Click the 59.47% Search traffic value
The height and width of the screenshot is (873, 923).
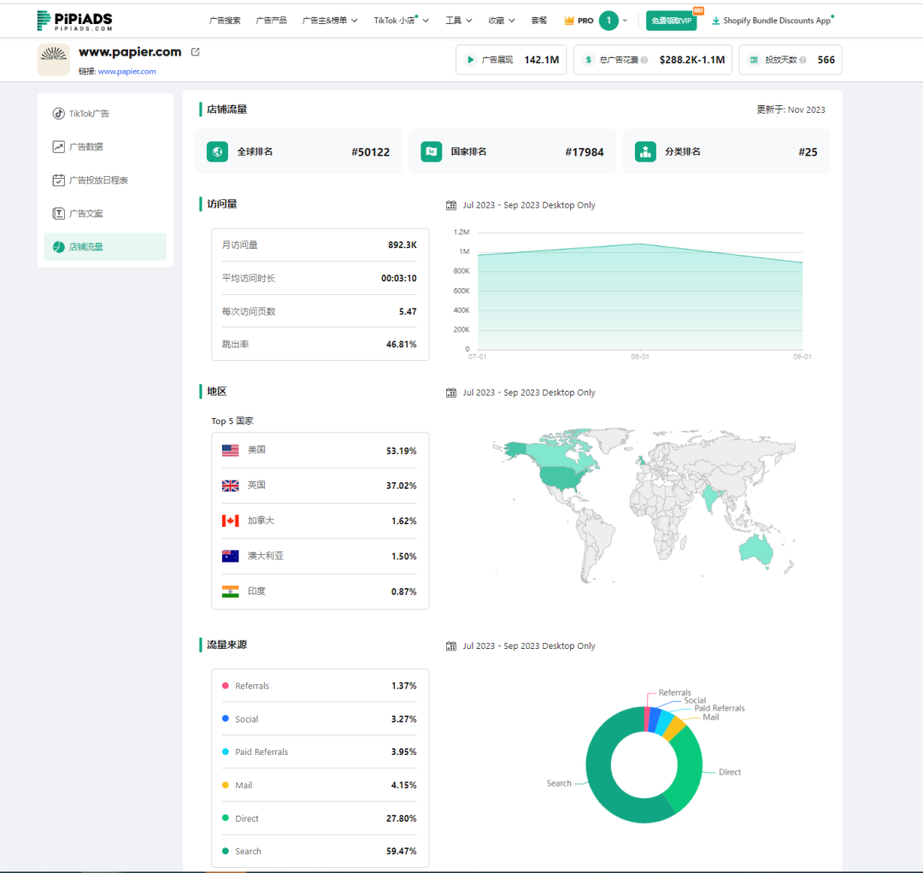tap(402, 852)
